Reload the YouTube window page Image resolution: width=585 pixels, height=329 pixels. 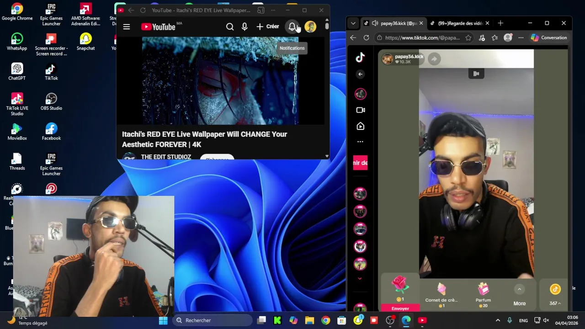pyautogui.click(x=143, y=10)
